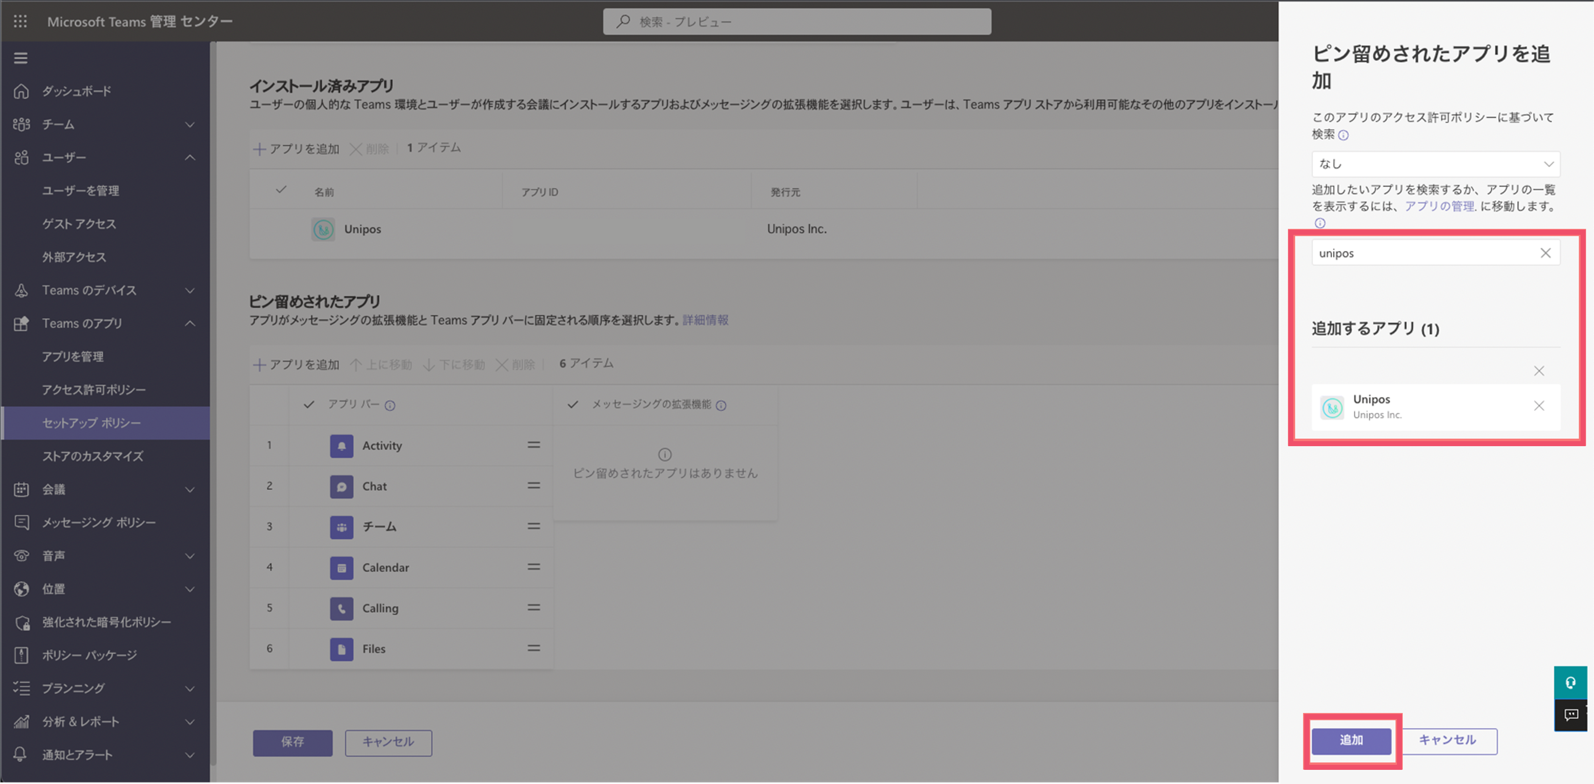Toggle the アプリ バー column checkmark

(x=309, y=405)
